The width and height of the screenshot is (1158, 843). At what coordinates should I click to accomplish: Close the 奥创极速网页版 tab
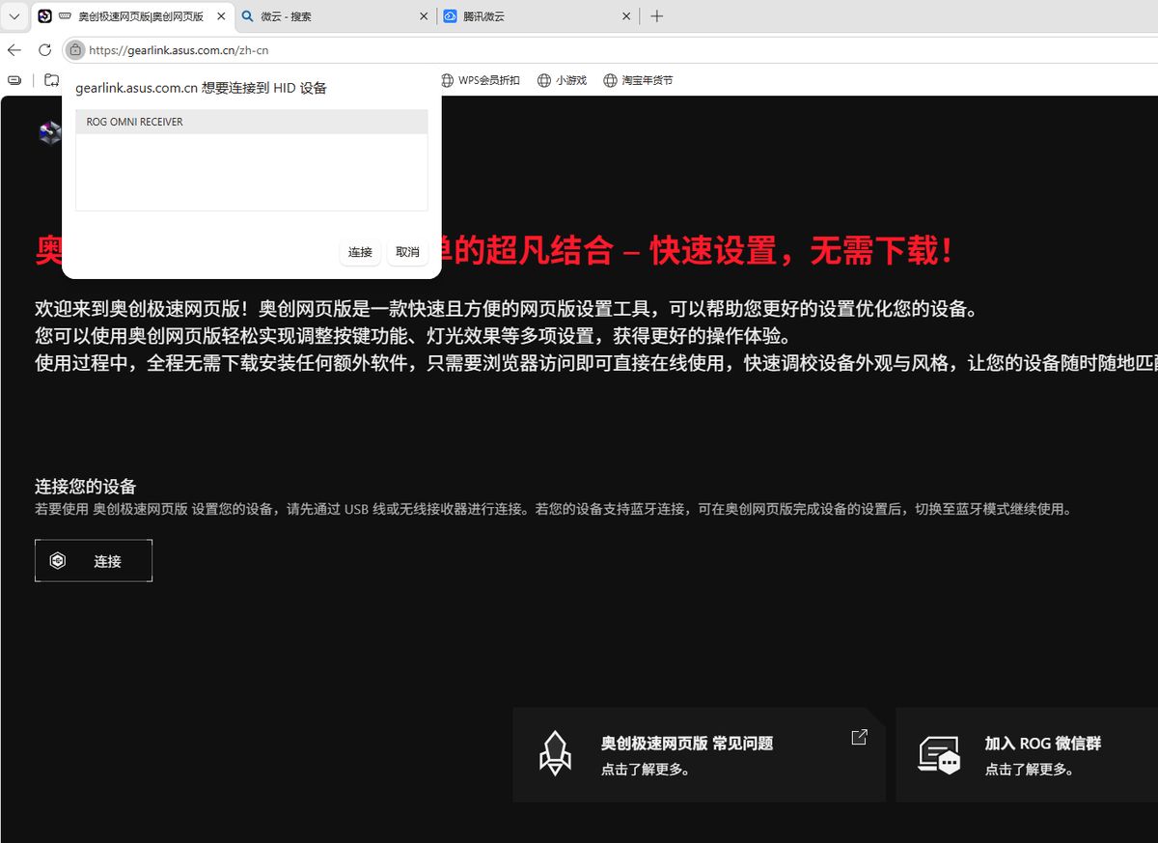click(219, 16)
